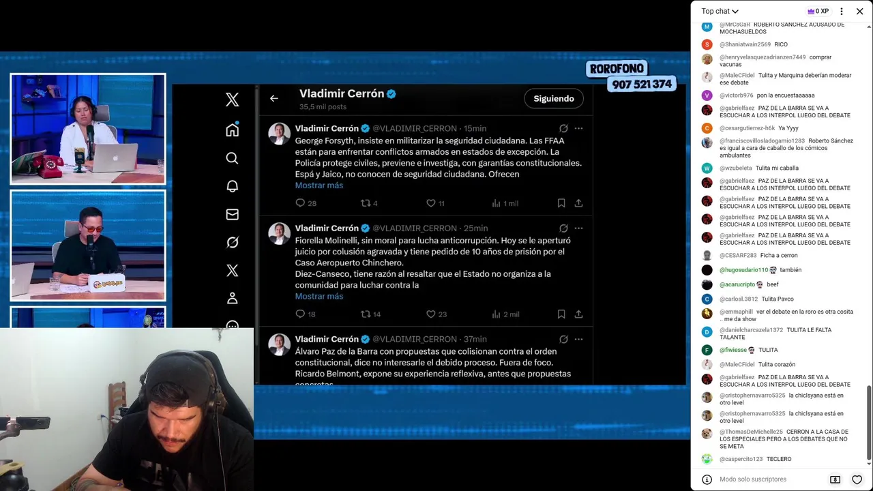Open Notifications bell in X sidebar
The width and height of the screenshot is (873, 491).
point(232,186)
